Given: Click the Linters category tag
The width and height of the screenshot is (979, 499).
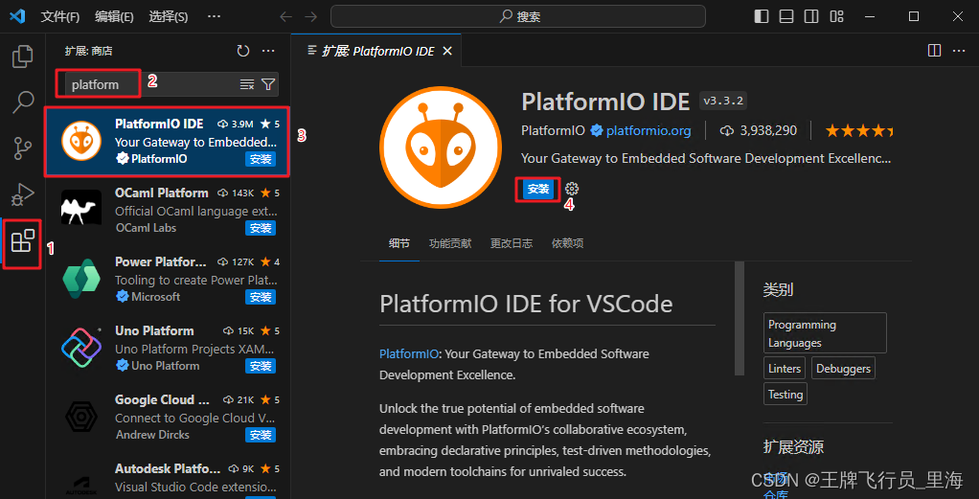Looking at the screenshot, I should click(785, 369).
